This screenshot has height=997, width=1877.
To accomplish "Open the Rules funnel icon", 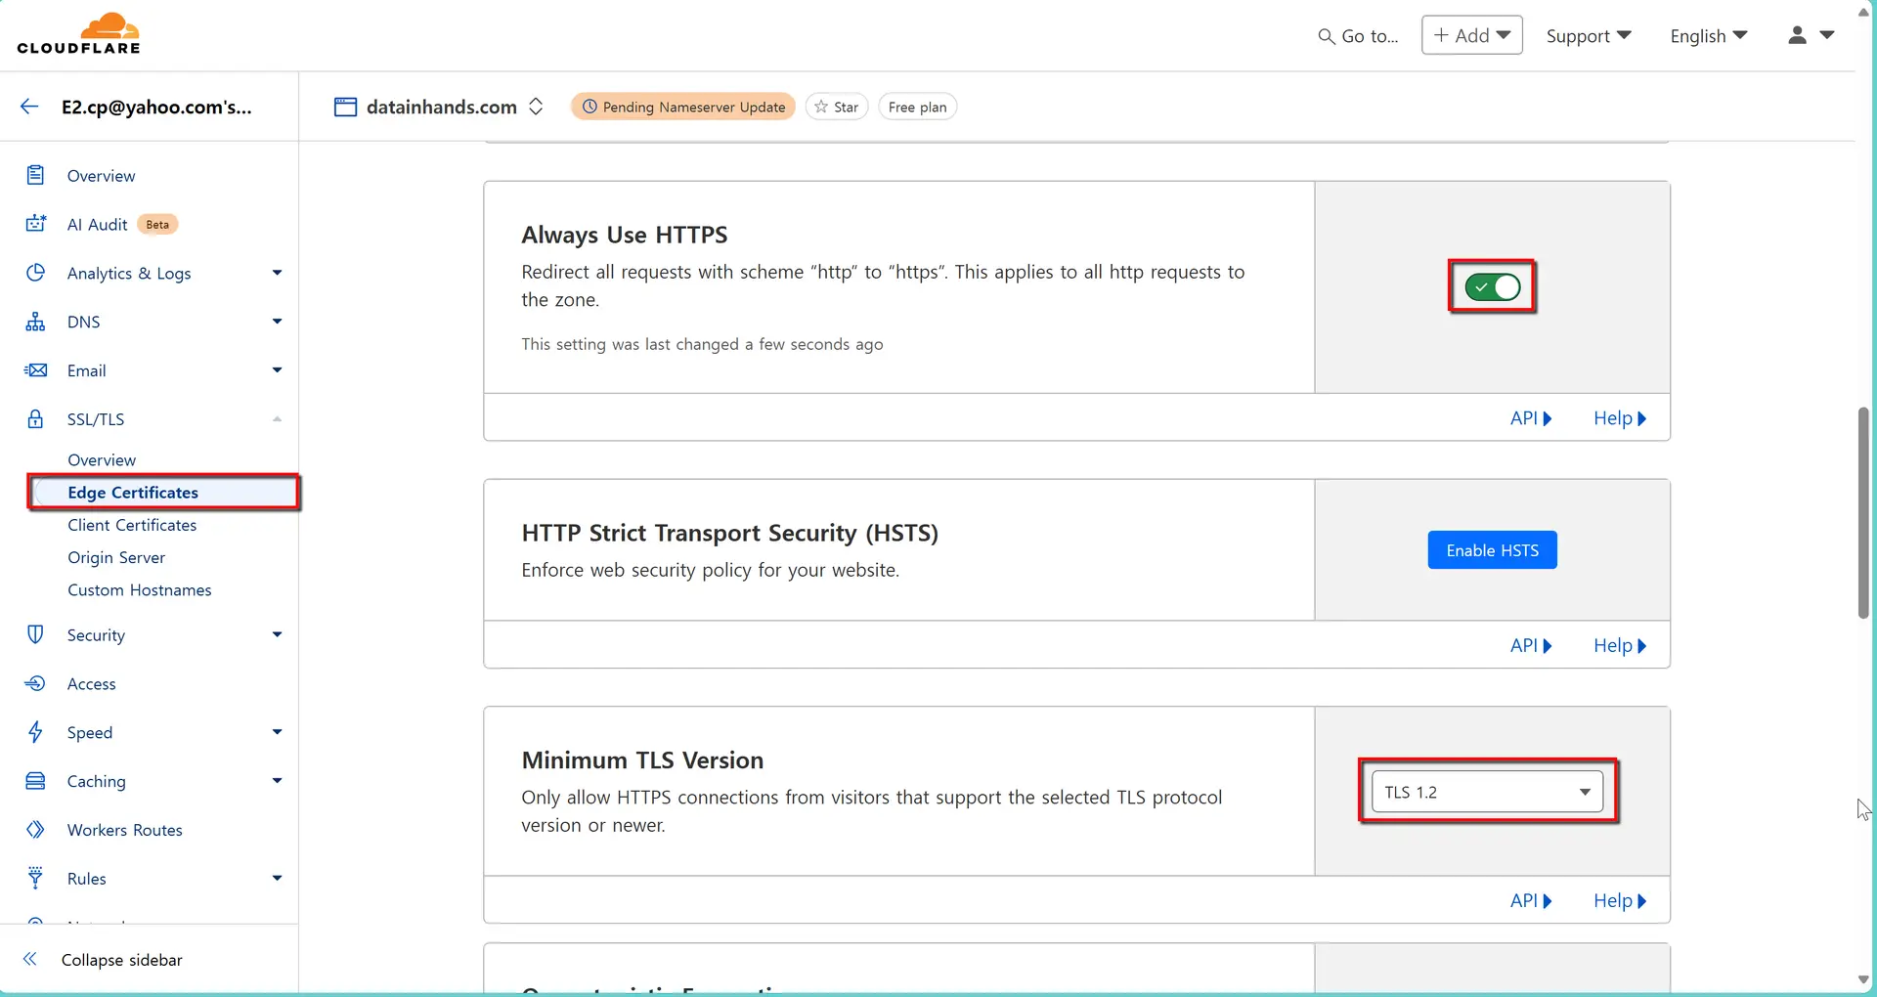I will 35,878.
